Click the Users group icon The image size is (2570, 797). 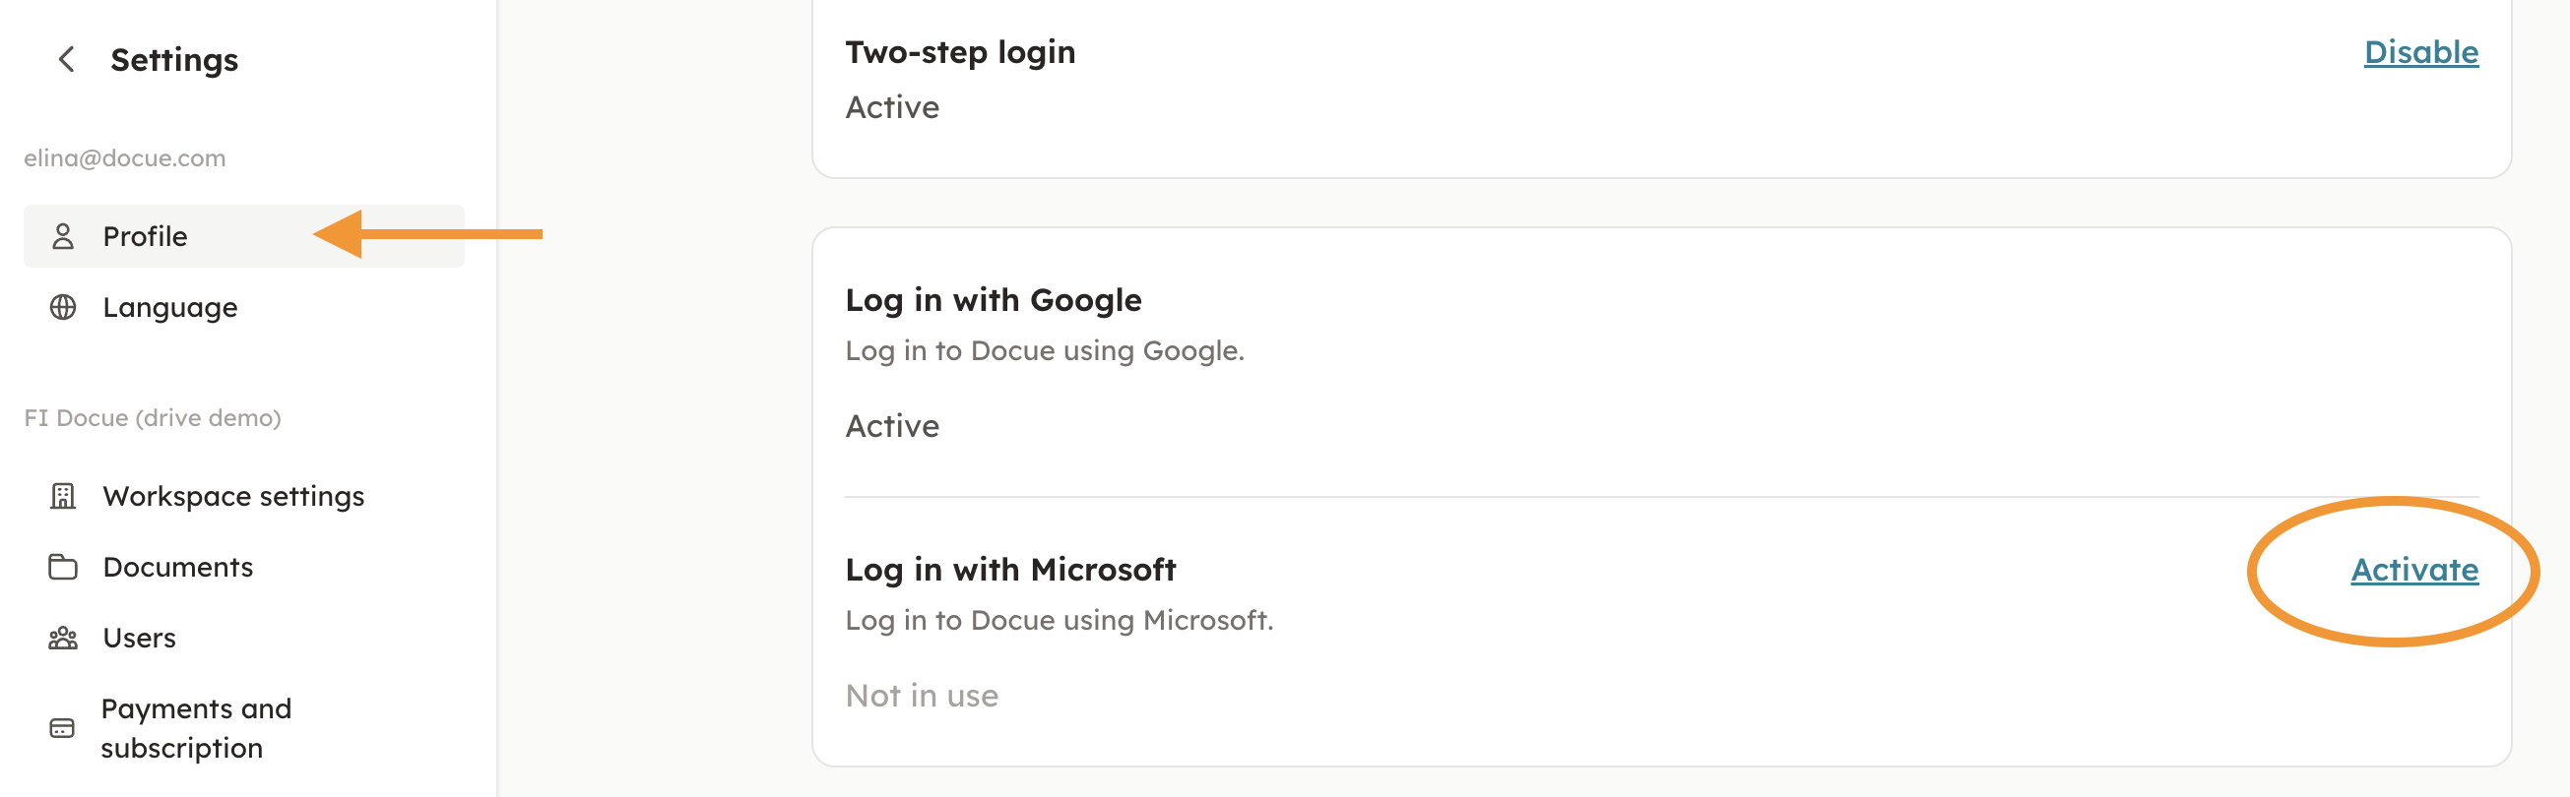[x=63, y=638]
